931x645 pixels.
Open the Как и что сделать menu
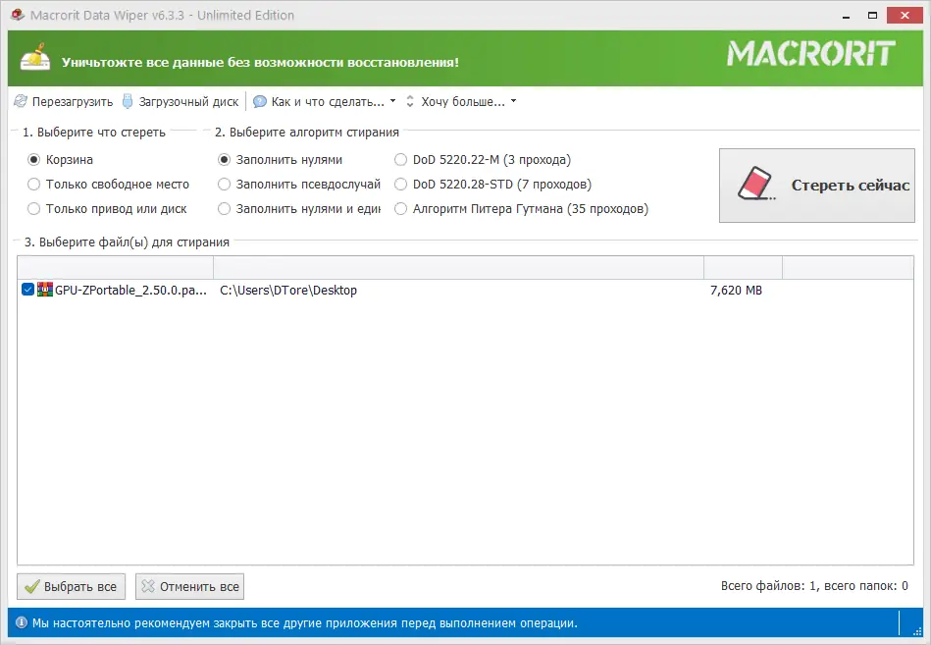coord(324,101)
